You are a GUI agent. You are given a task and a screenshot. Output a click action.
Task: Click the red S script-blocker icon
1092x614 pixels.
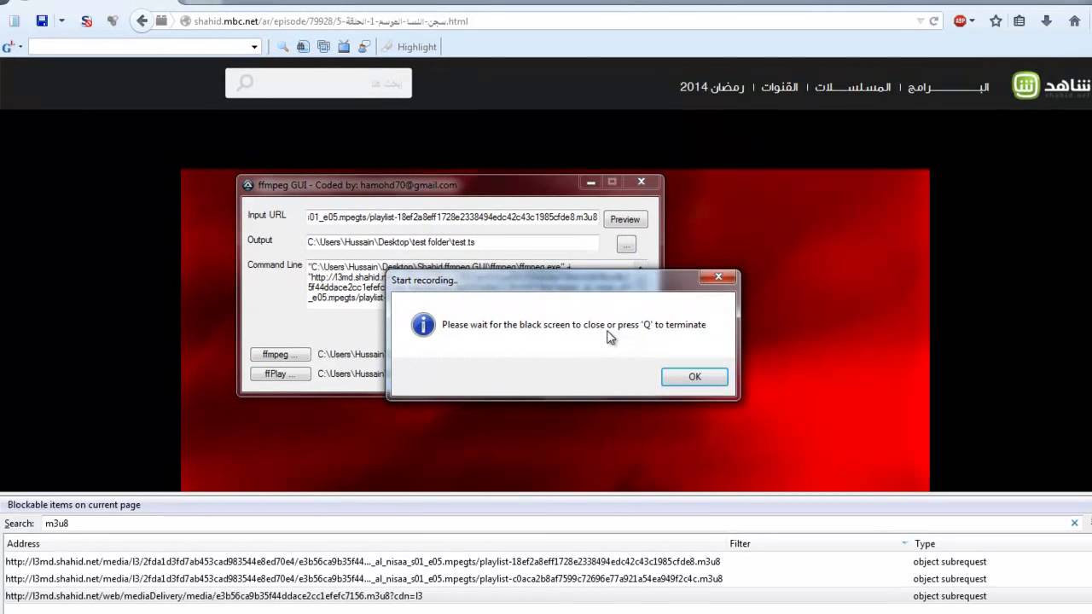(86, 20)
